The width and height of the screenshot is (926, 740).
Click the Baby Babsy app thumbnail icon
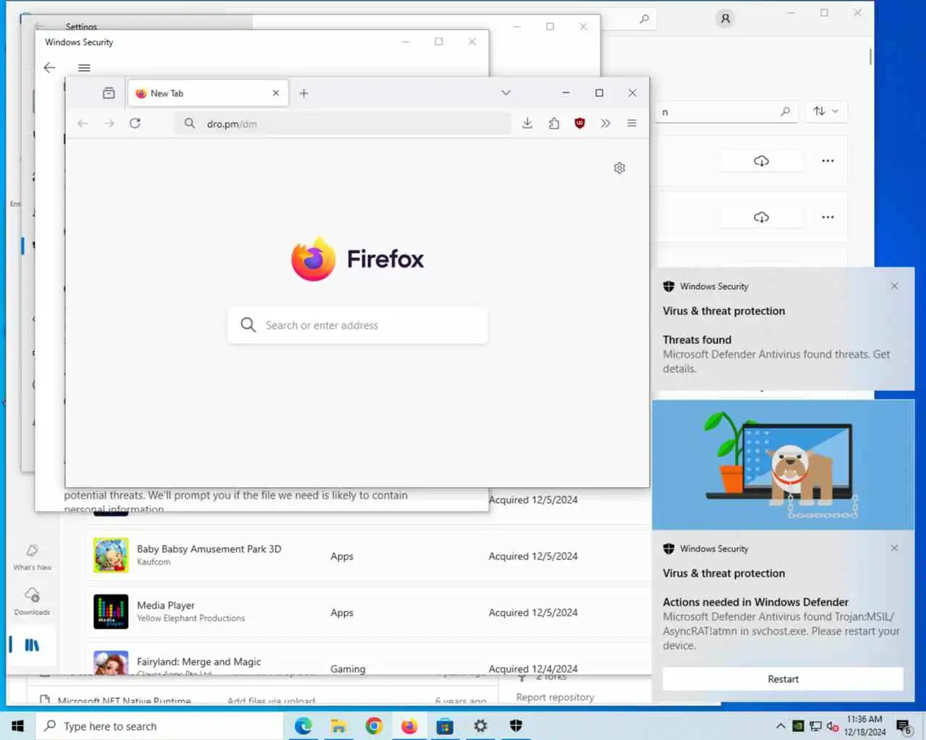[x=111, y=556]
